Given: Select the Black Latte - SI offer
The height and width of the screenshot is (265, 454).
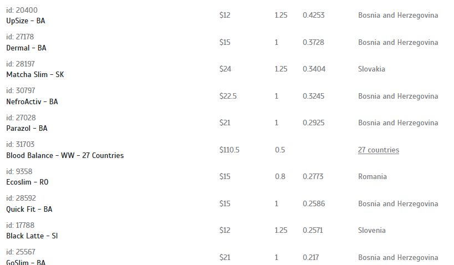Looking at the screenshot, I should 32,236.
